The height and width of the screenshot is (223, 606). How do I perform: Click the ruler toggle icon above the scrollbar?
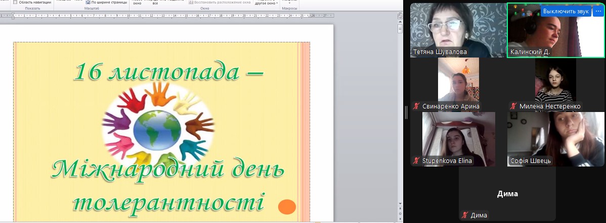click(x=400, y=18)
